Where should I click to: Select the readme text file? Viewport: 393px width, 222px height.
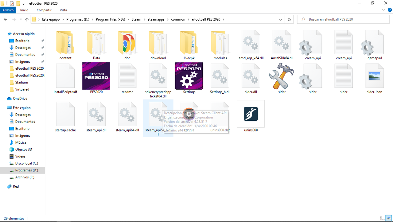click(x=127, y=78)
